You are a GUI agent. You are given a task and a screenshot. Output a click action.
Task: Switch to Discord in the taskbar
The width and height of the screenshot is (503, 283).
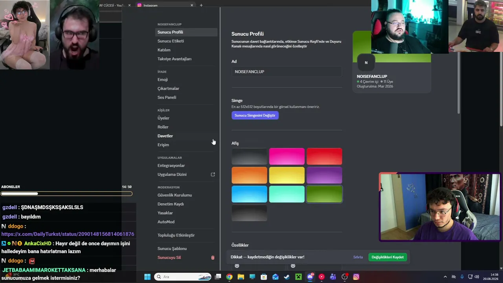(310, 277)
